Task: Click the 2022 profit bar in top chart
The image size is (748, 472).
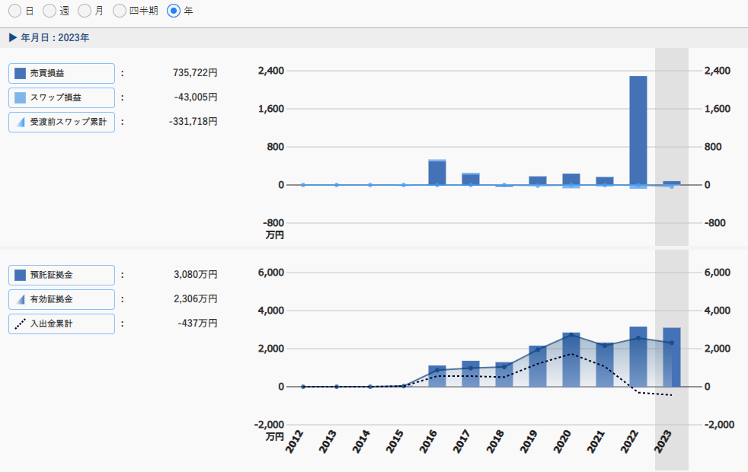Action: (638, 130)
